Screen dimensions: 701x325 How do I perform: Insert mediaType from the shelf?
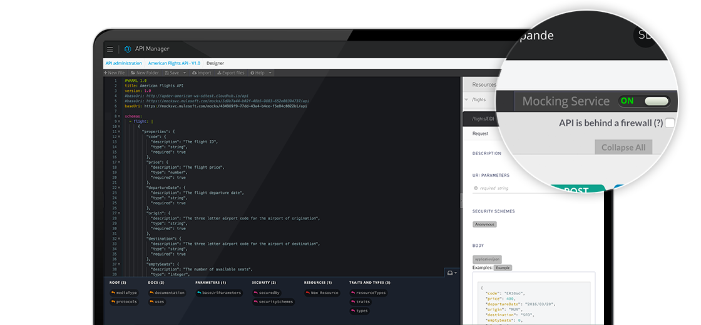pyautogui.click(x=125, y=293)
